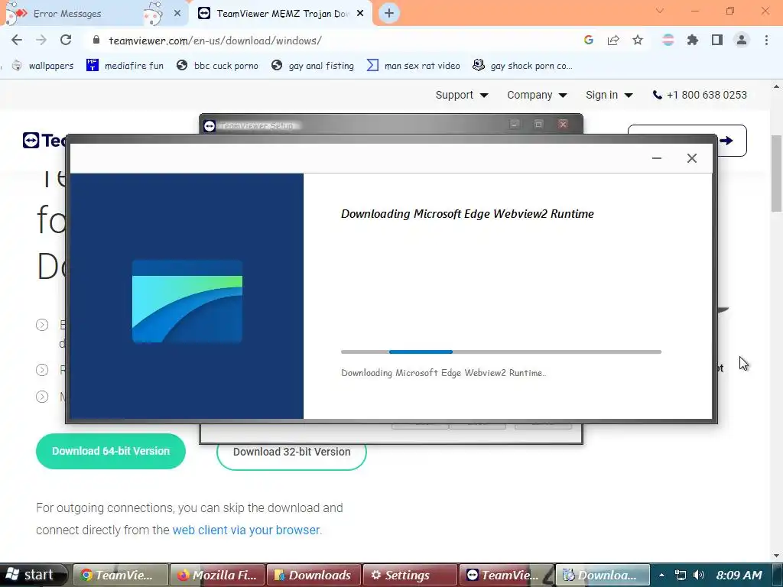Open Google icon in the address bar
Image resolution: width=783 pixels, height=587 pixels.
[589, 41]
